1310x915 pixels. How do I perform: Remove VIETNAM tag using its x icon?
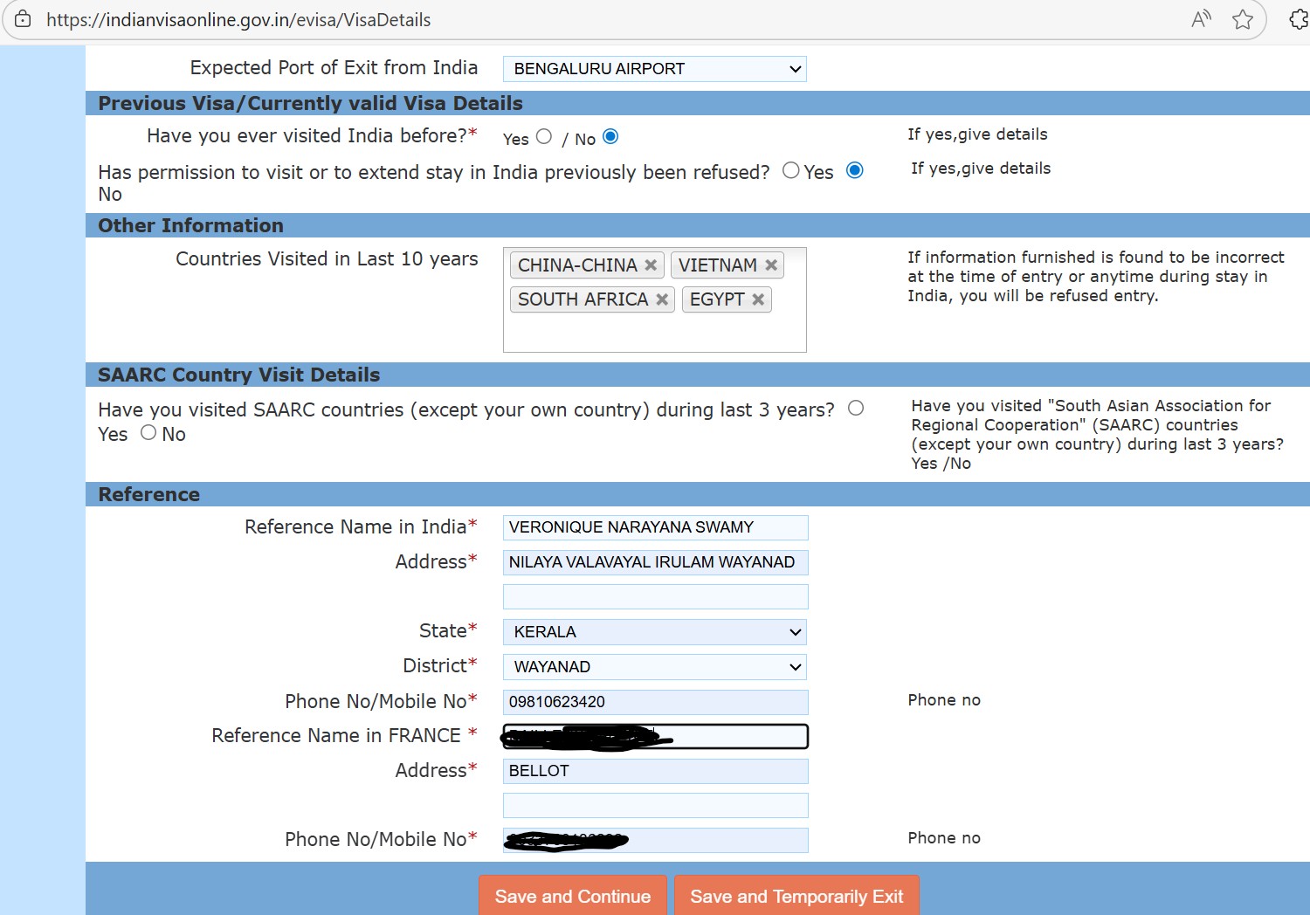coord(771,265)
